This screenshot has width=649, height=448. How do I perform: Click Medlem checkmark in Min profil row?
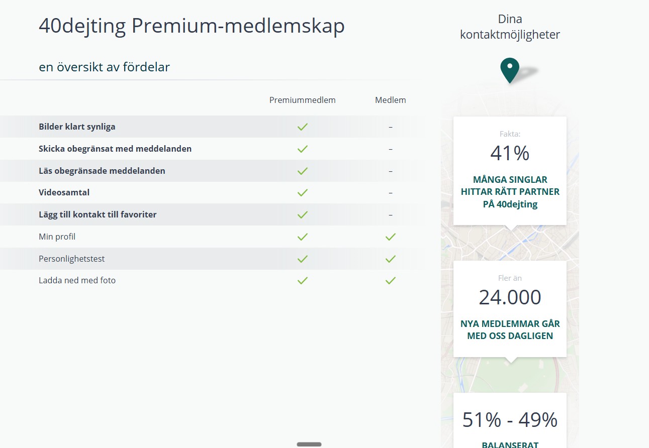[391, 237]
